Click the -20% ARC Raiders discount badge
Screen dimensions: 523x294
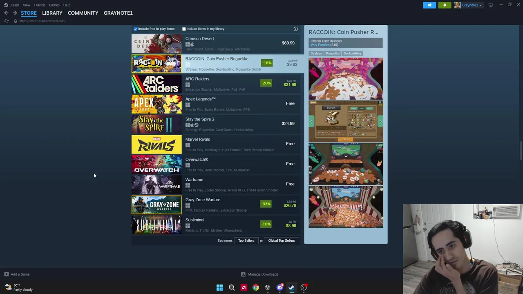point(266,83)
